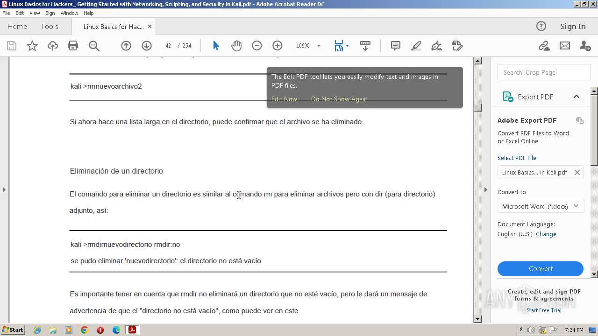598x336 pixels.
Task: Open the help question mark
Action: (x=541, y=26)
